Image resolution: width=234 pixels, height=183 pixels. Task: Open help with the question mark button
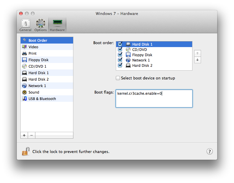[x=210, y=152]
